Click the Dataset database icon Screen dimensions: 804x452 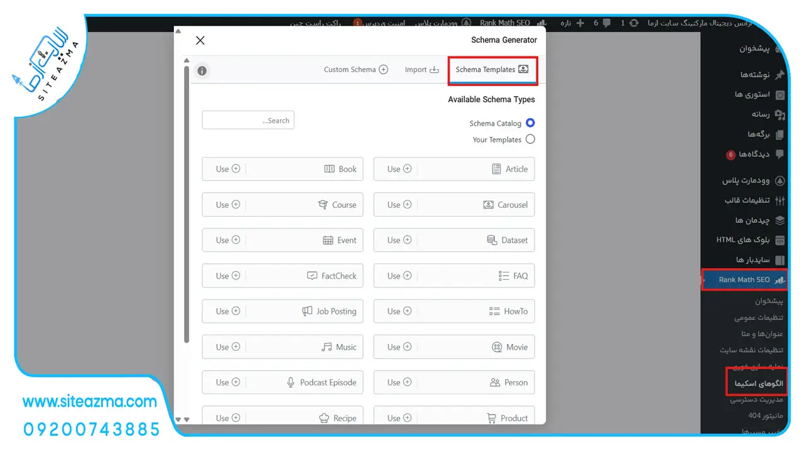[x=492, y=240]
